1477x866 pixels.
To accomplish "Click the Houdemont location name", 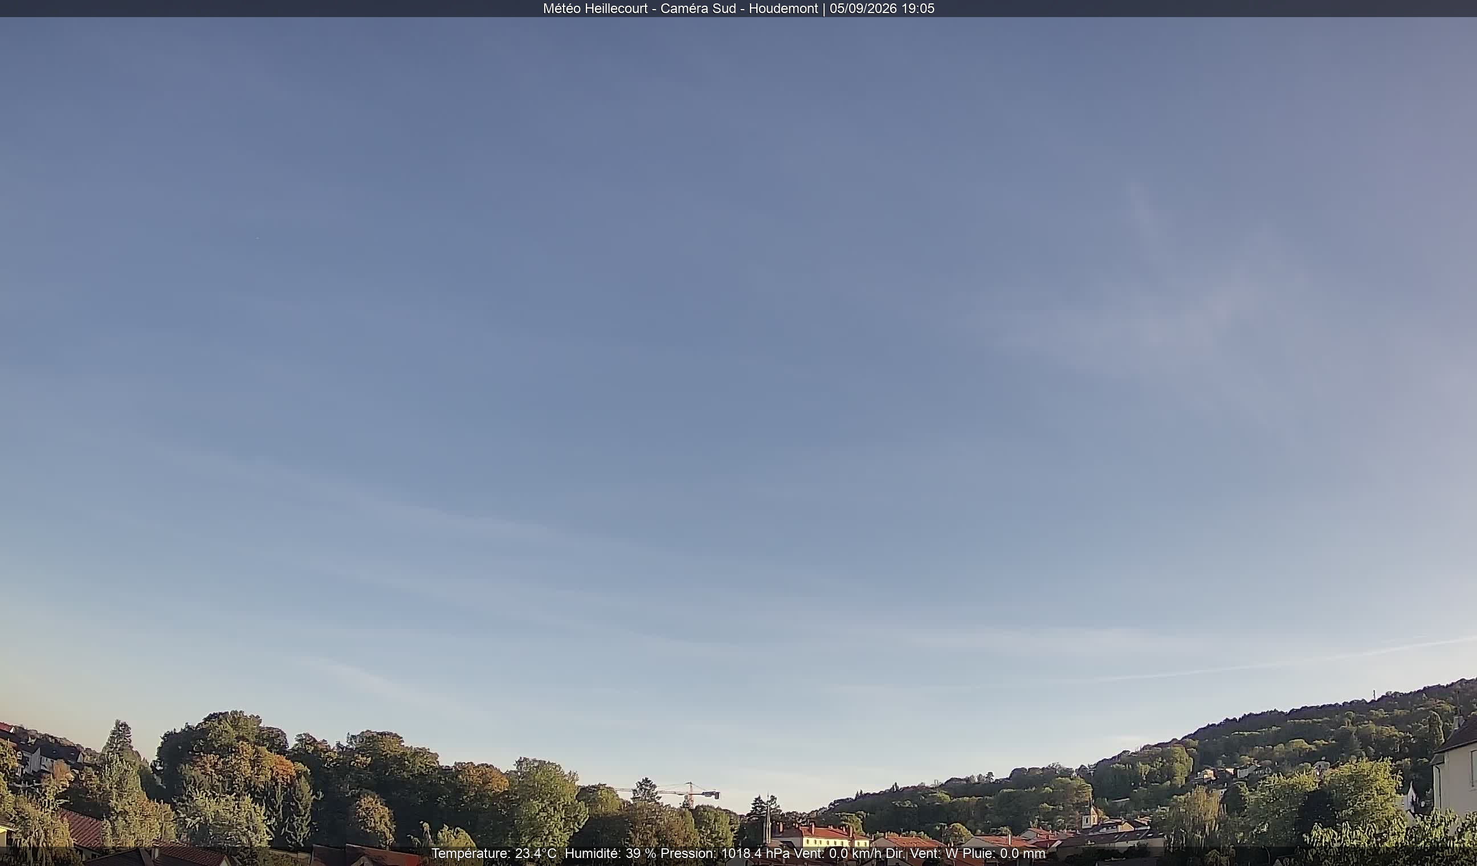I will click(783, 8).
